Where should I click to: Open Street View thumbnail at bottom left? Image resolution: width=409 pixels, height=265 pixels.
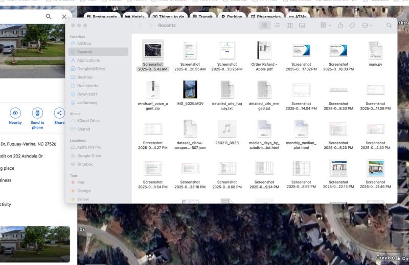(35, 244)
